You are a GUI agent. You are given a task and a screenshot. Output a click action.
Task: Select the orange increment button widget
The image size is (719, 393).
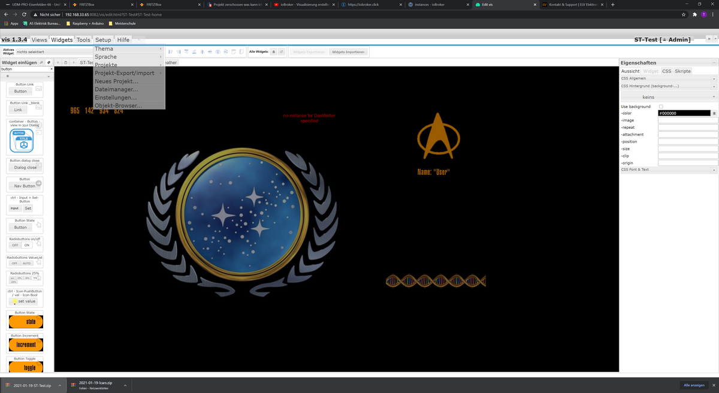point(25,343)
